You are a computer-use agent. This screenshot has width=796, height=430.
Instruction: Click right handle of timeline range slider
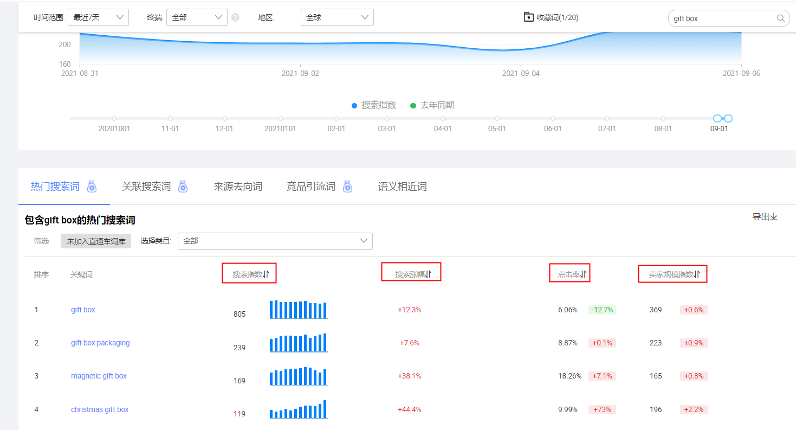pyautogui.click(x=728, y=118)
